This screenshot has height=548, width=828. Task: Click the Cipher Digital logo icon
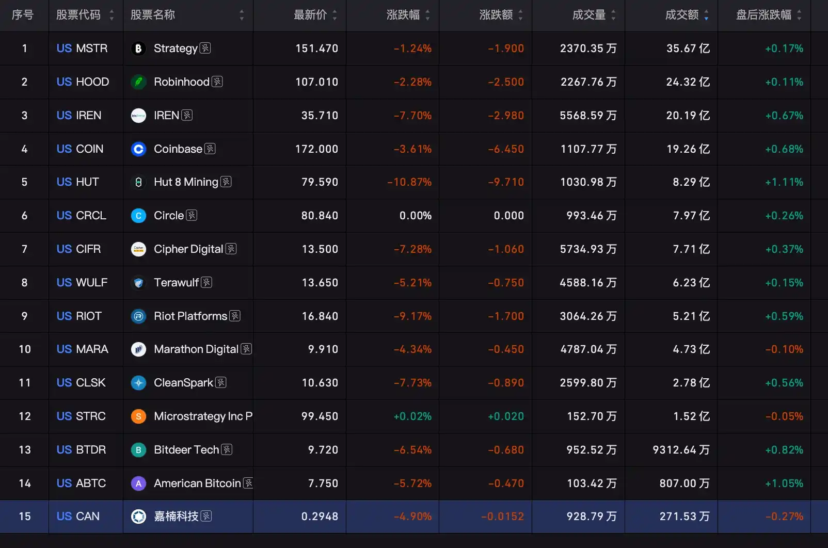tap(138, 249)
